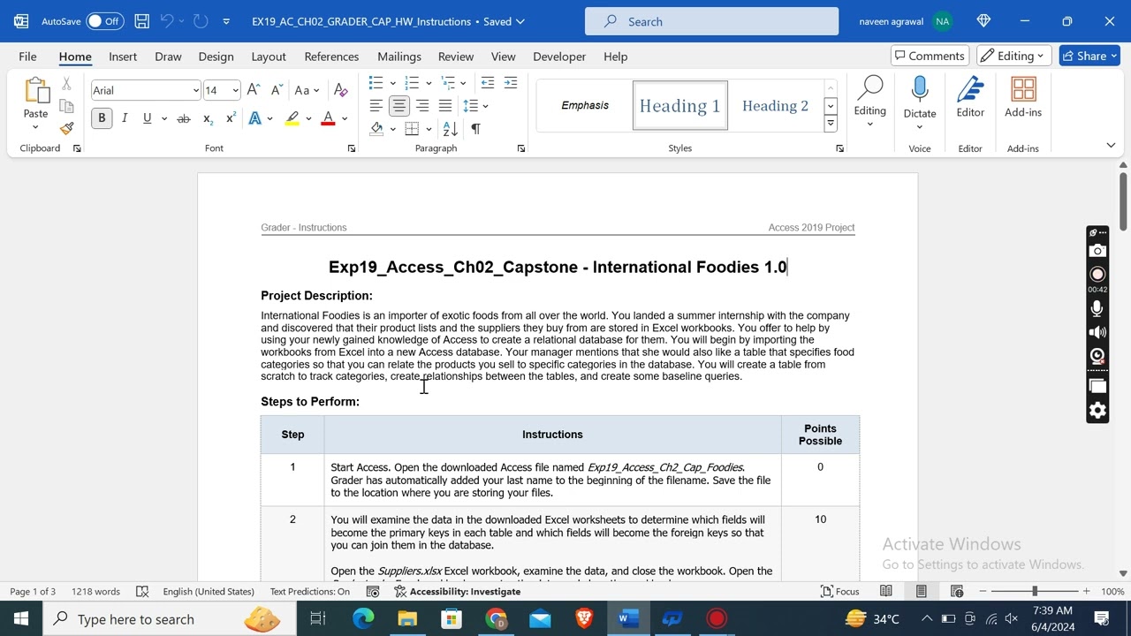Apply strikethrough formatting
The height and width of the screenshot is (636, 1131).
[184, 118]
